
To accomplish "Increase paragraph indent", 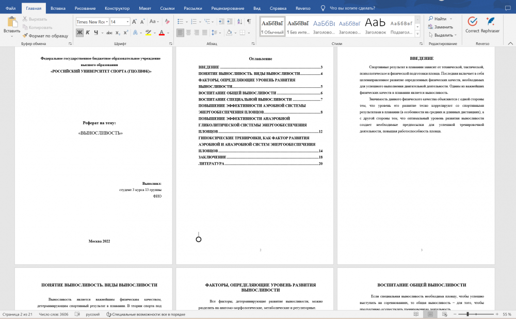I will [230, 22].
